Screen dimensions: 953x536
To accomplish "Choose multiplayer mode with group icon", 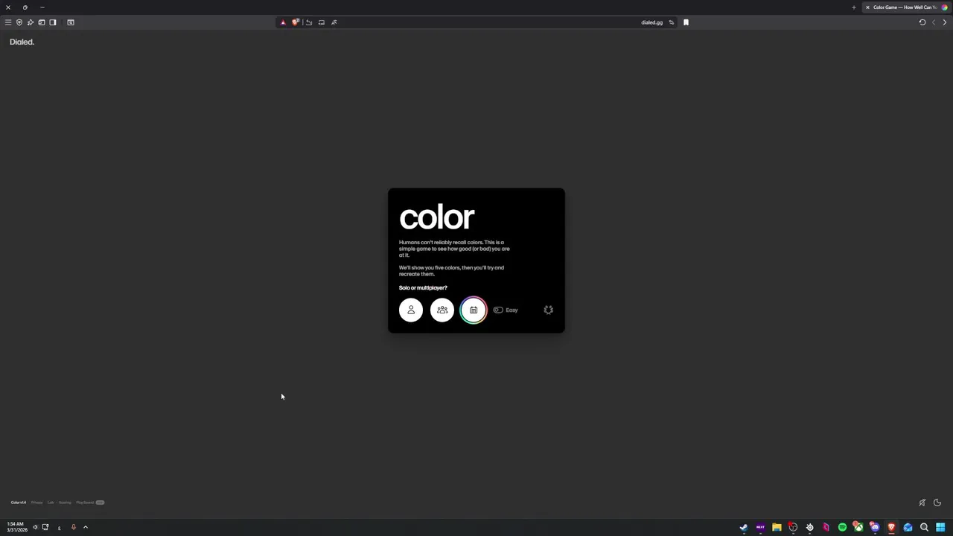I will [x=442, y=310].
